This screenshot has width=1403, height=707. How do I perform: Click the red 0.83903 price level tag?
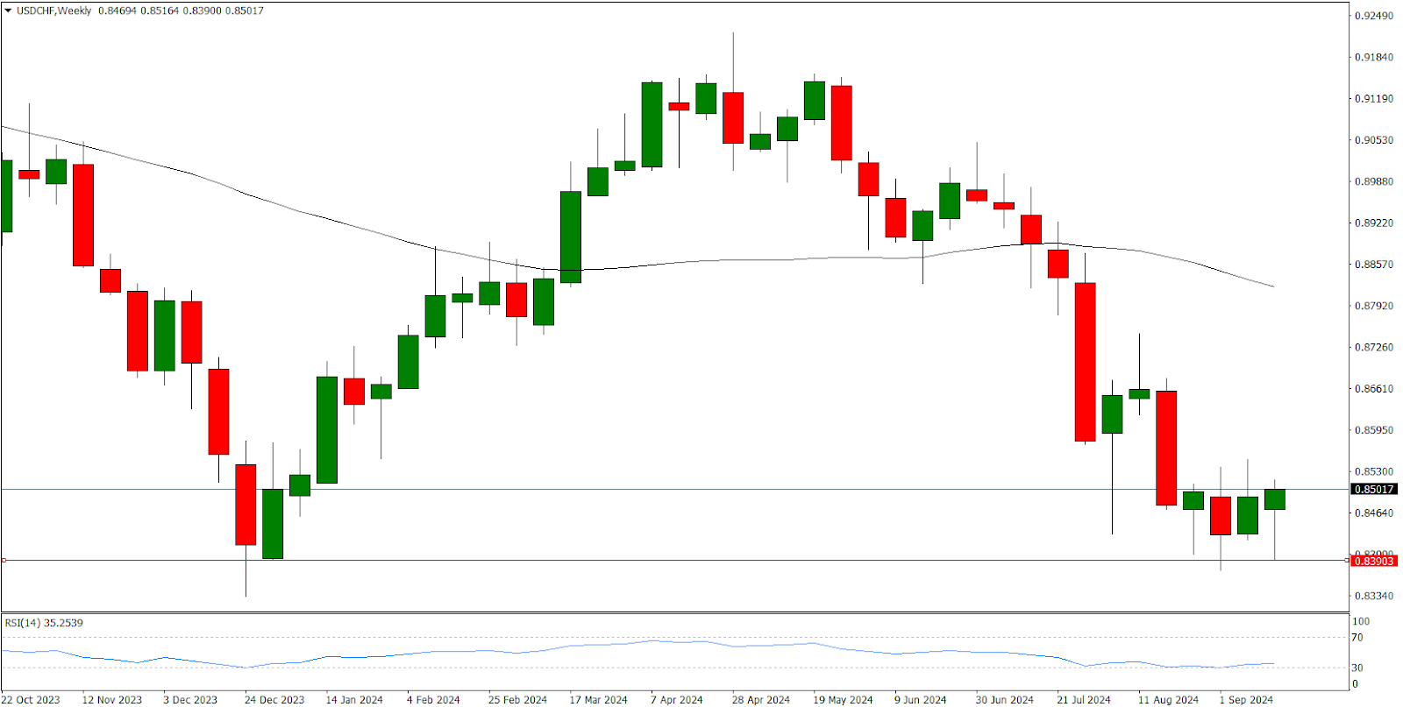(x=1374, y=561)
